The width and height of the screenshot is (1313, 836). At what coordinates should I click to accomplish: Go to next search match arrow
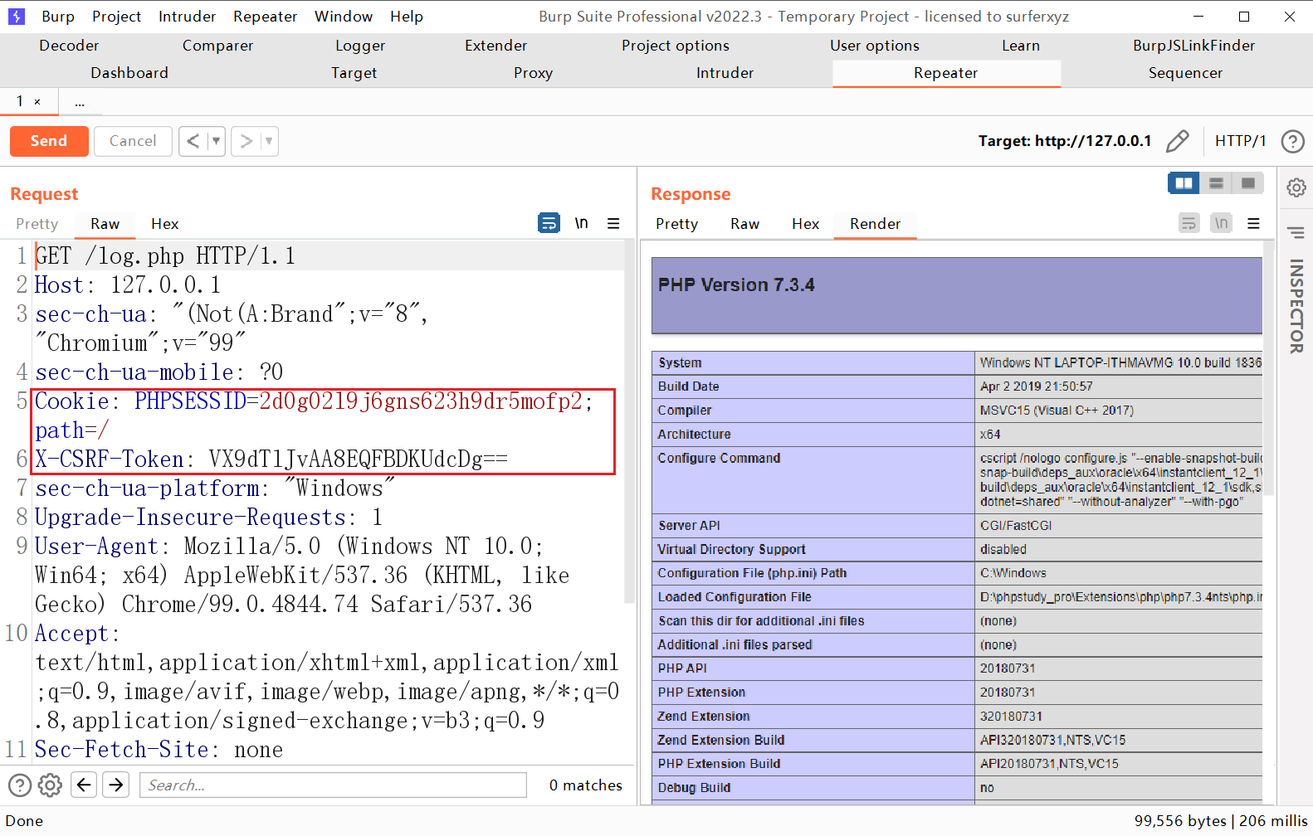point(116,785)
